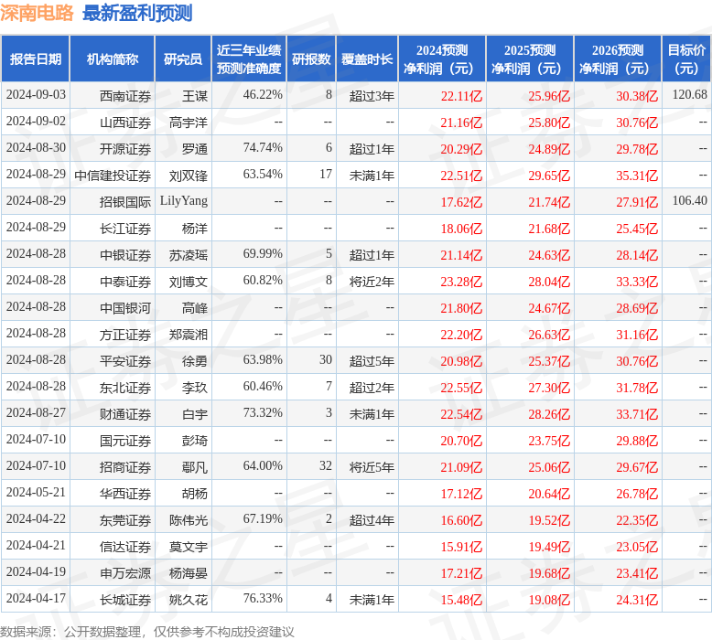Click the 数据来源 footer disclaimer
This screenshot has height=640, width=712.
pos(147,632)
